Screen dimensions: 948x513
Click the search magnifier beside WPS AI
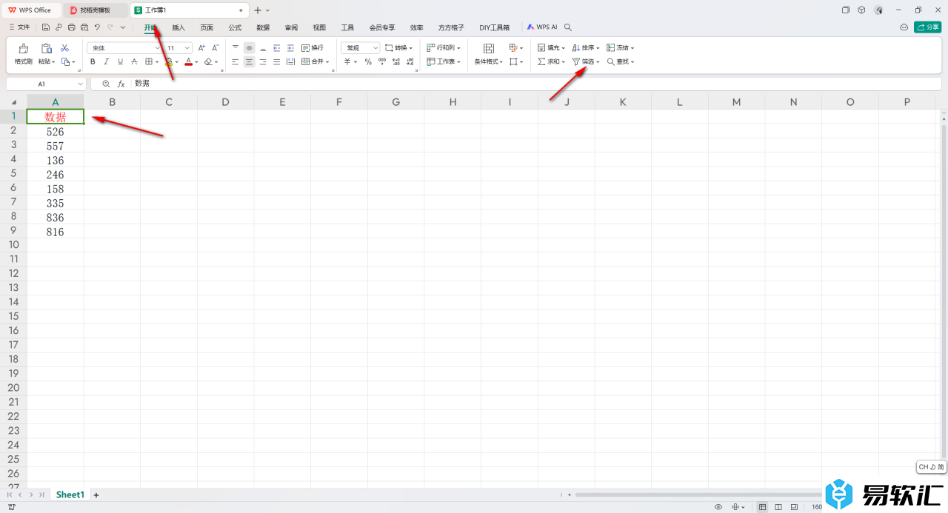[x=567, y=27]
